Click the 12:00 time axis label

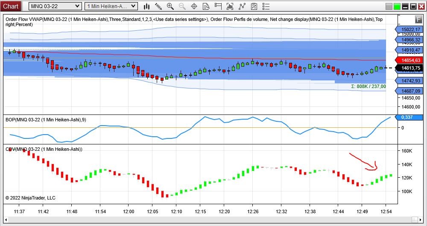pos(129,211)
